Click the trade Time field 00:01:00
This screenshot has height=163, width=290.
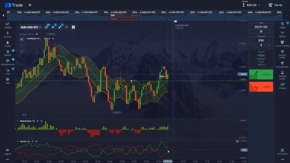[x=261, y=27]
